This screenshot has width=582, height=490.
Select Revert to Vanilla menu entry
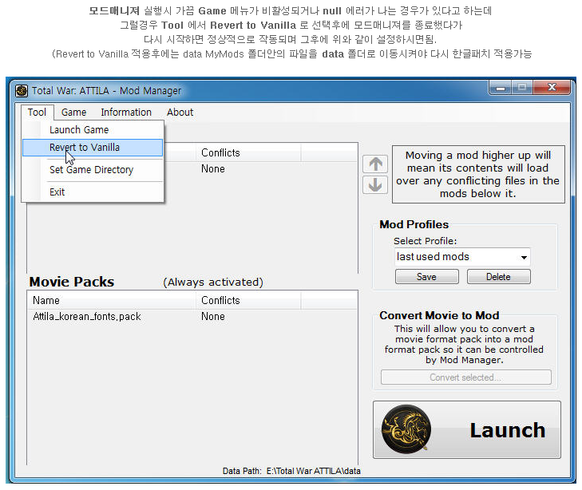93,148
